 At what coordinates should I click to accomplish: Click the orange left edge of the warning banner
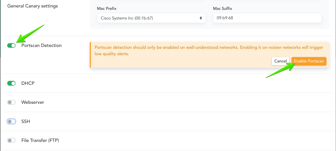90,55
